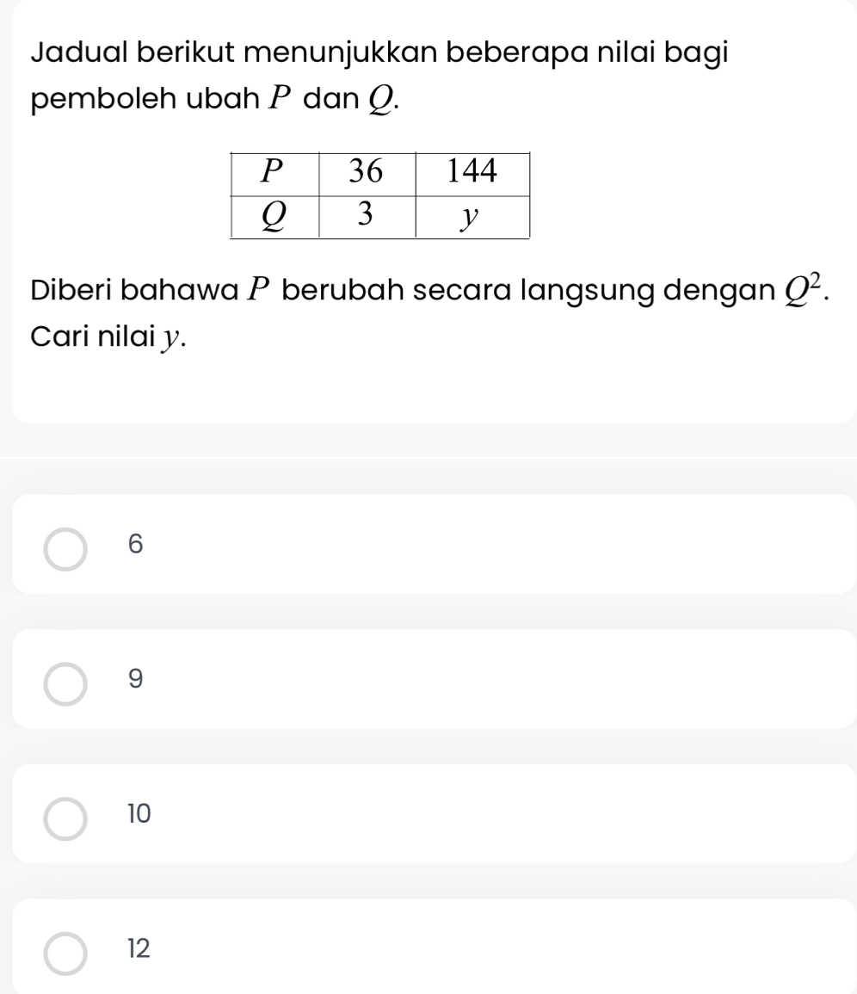Viewport: 857px width, 994px height.
Task: Click the P header cell in the table
Action: (x=274, y=172)
